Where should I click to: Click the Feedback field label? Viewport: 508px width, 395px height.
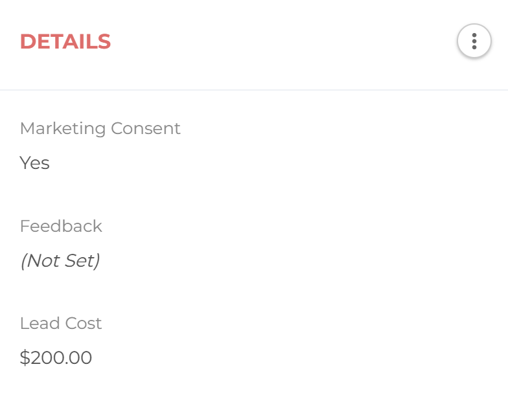click(x=61, y=226)
